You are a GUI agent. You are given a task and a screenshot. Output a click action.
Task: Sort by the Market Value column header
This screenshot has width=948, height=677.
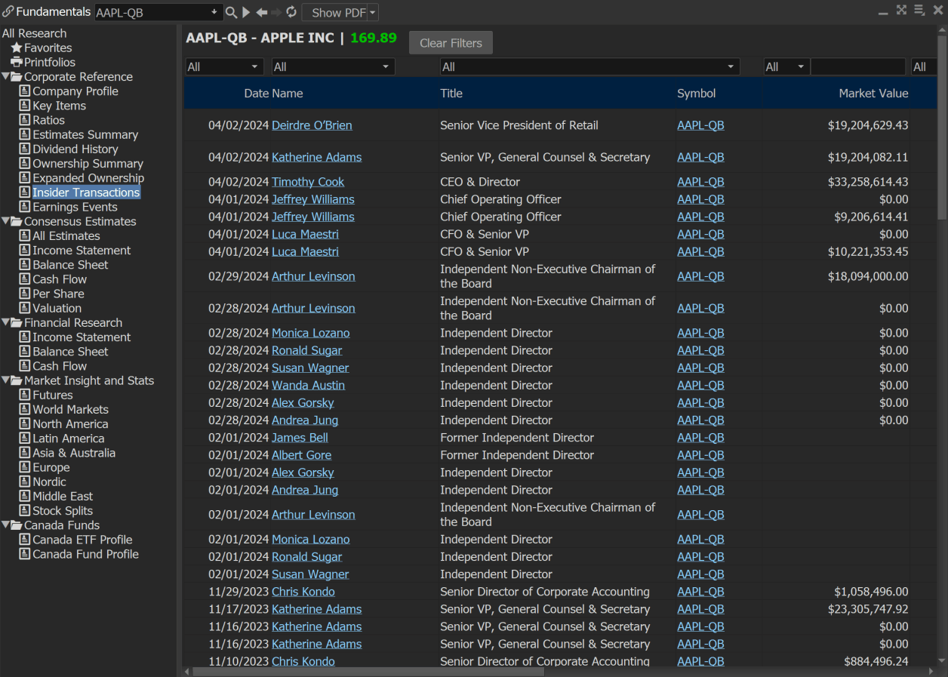point(873,94)
